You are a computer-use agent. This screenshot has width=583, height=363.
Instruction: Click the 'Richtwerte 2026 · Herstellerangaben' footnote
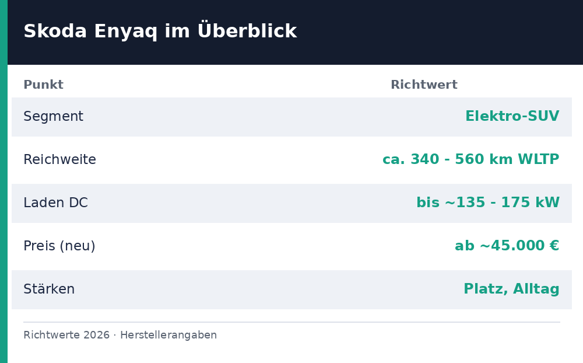[x=120, y=335]
